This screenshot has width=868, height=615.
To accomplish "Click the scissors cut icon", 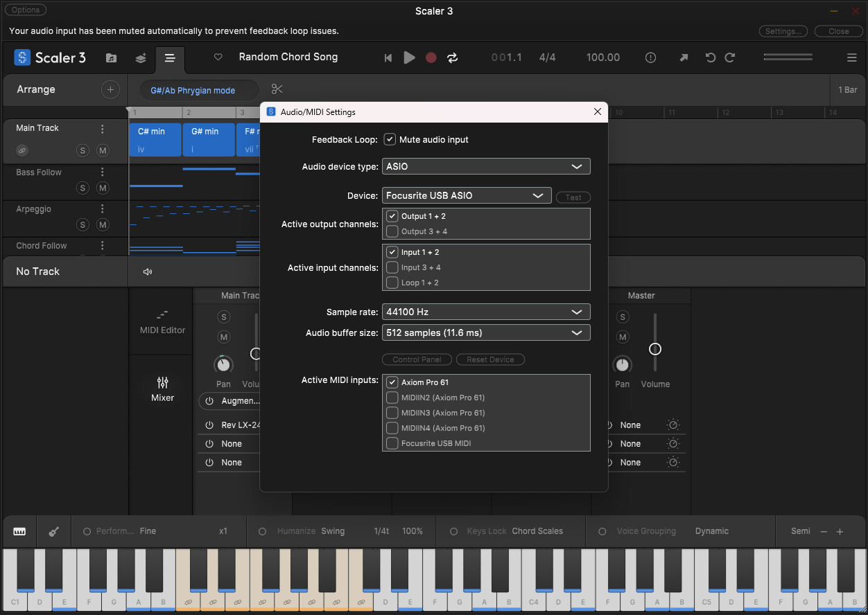I will (x=277, y=89).
